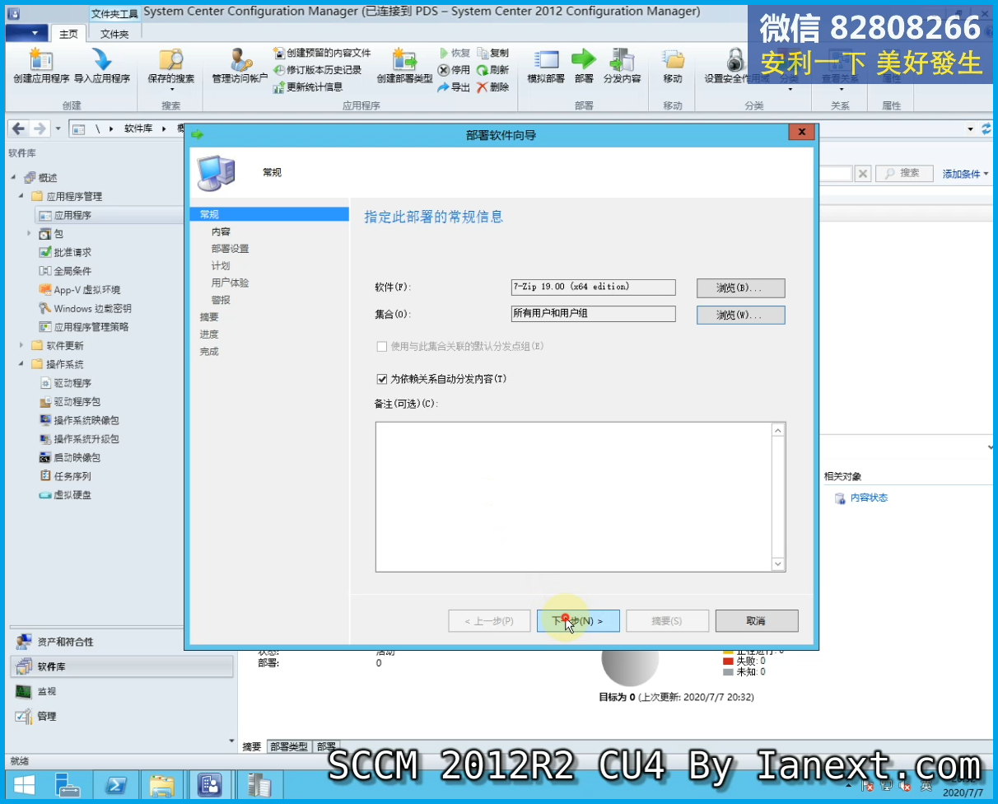Click Update Statistics (更新统计信息)
Screen dimensions: 998x804
[x=308, y=86]
